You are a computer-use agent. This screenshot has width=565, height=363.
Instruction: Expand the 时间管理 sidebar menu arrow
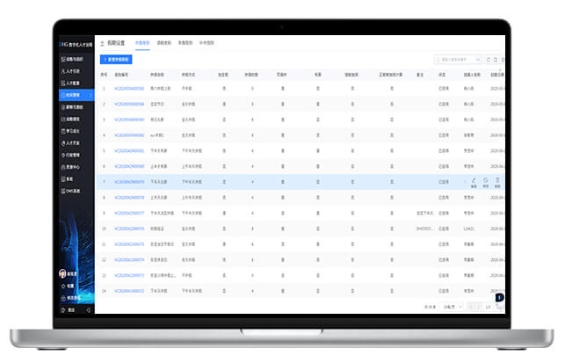[x=90, y=94]
